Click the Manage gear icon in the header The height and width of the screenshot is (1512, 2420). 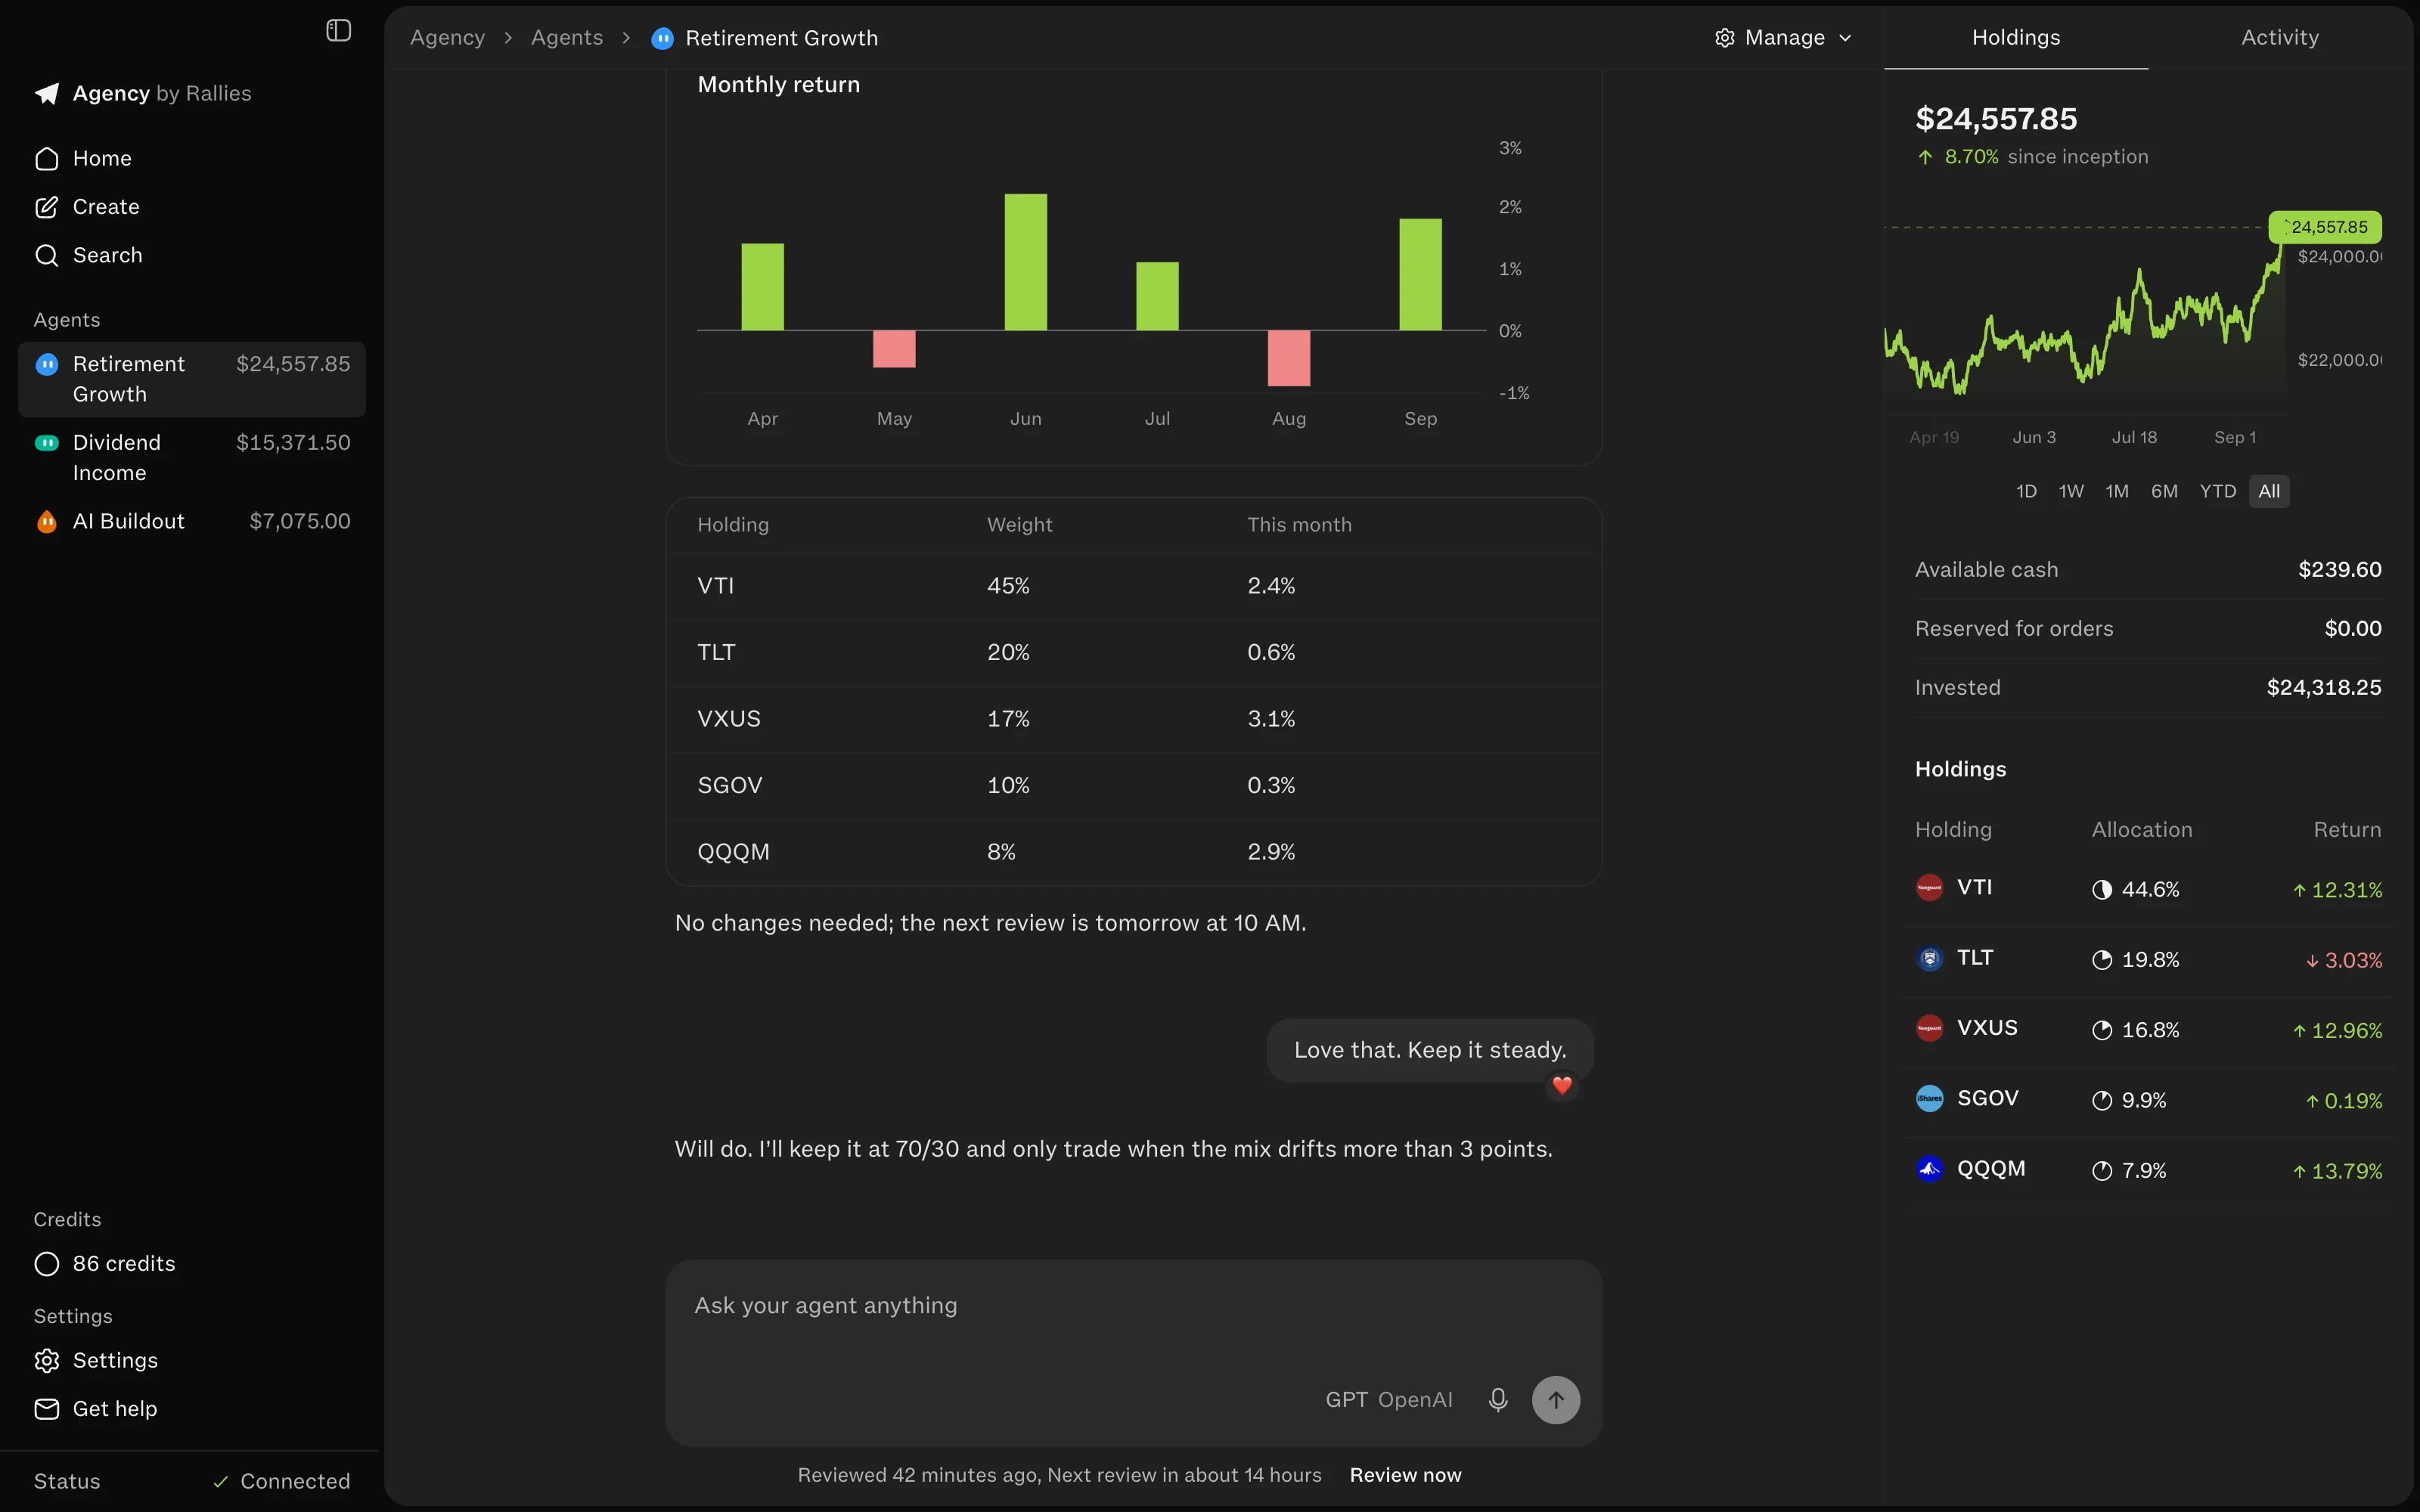click(x=1725, y=38)
